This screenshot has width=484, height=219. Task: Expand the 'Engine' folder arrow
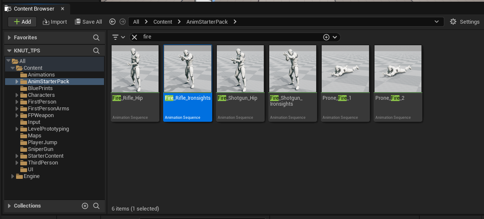coord(13,176)
